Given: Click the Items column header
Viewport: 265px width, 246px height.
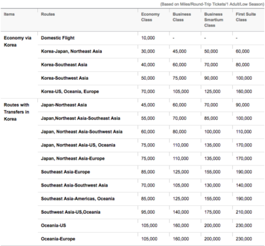Looking at the screenshot, I should pyautogui.click(x=9, y=14).
